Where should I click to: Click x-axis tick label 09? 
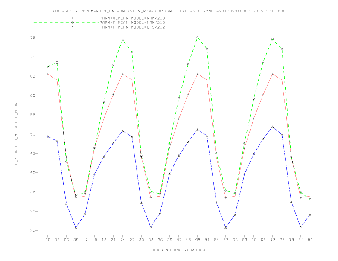76,240
